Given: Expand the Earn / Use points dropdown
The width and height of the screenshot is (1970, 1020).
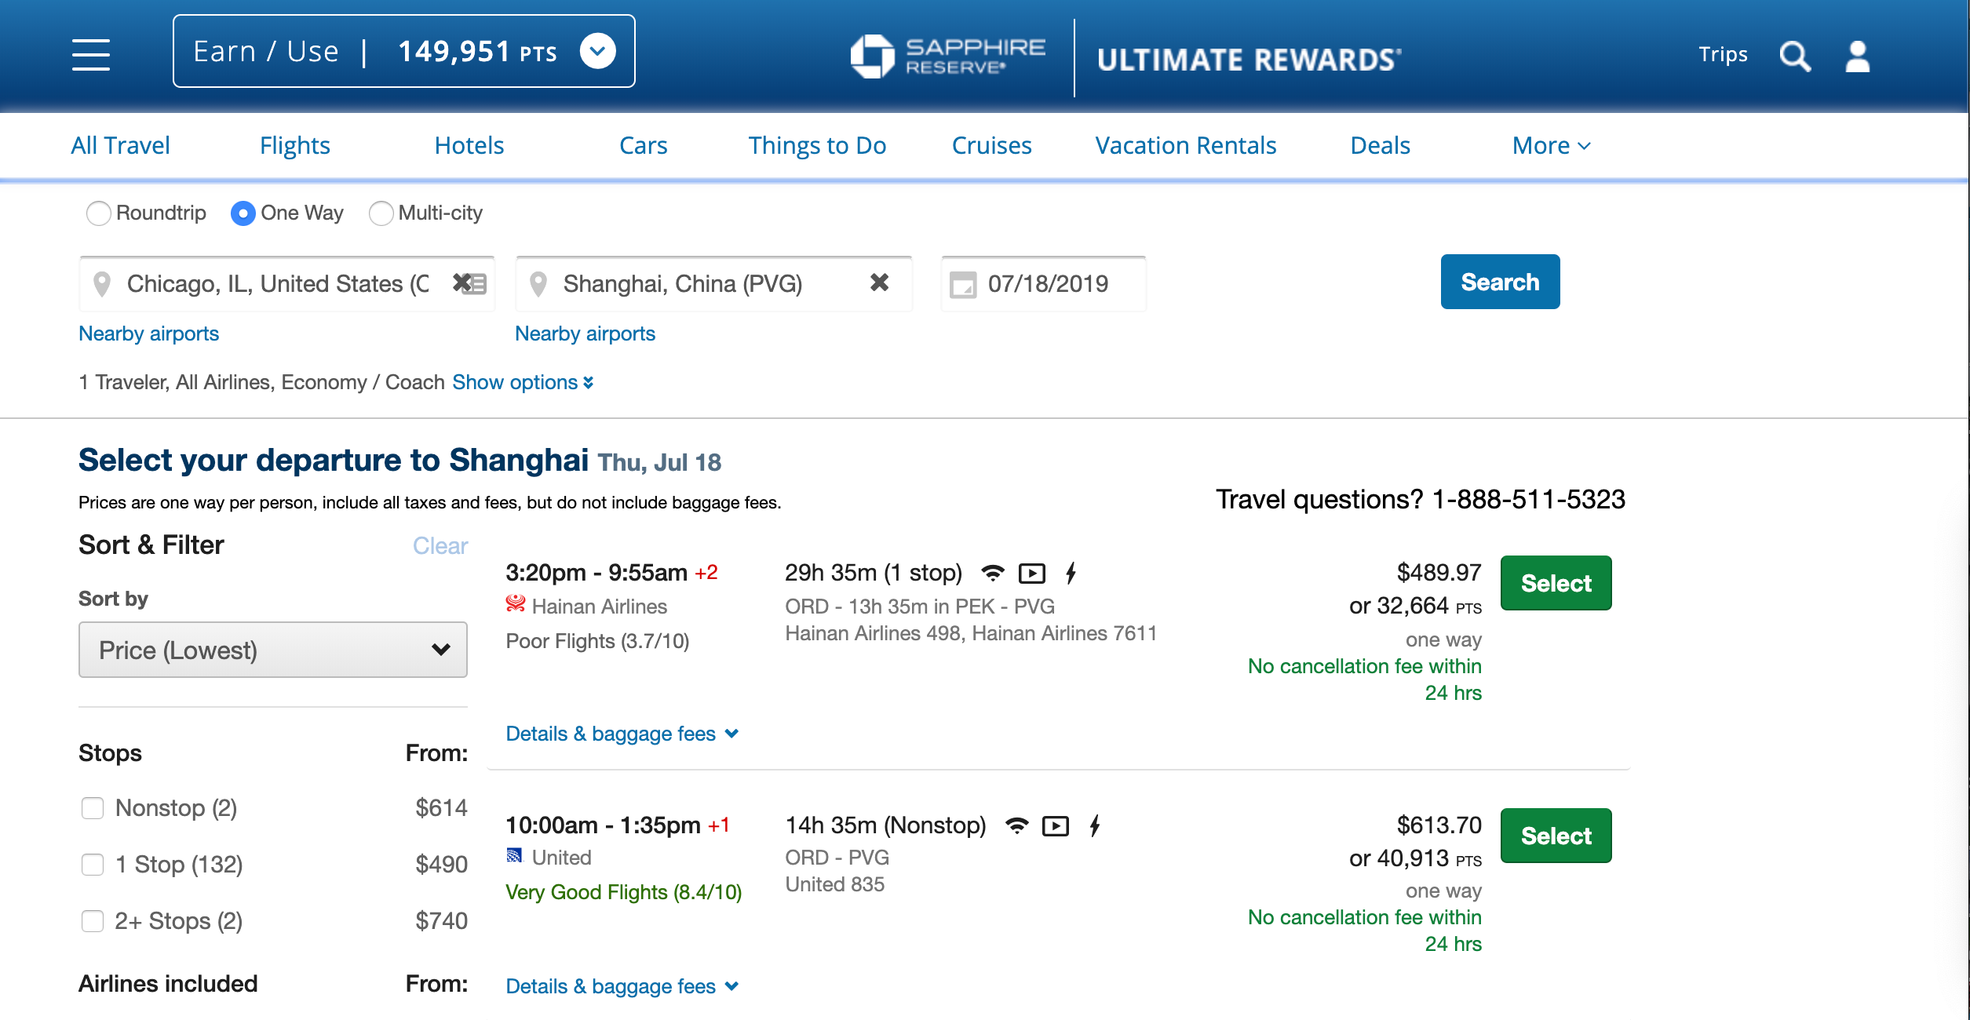Looking at the screenshot, I should click(x=597, y=52).
